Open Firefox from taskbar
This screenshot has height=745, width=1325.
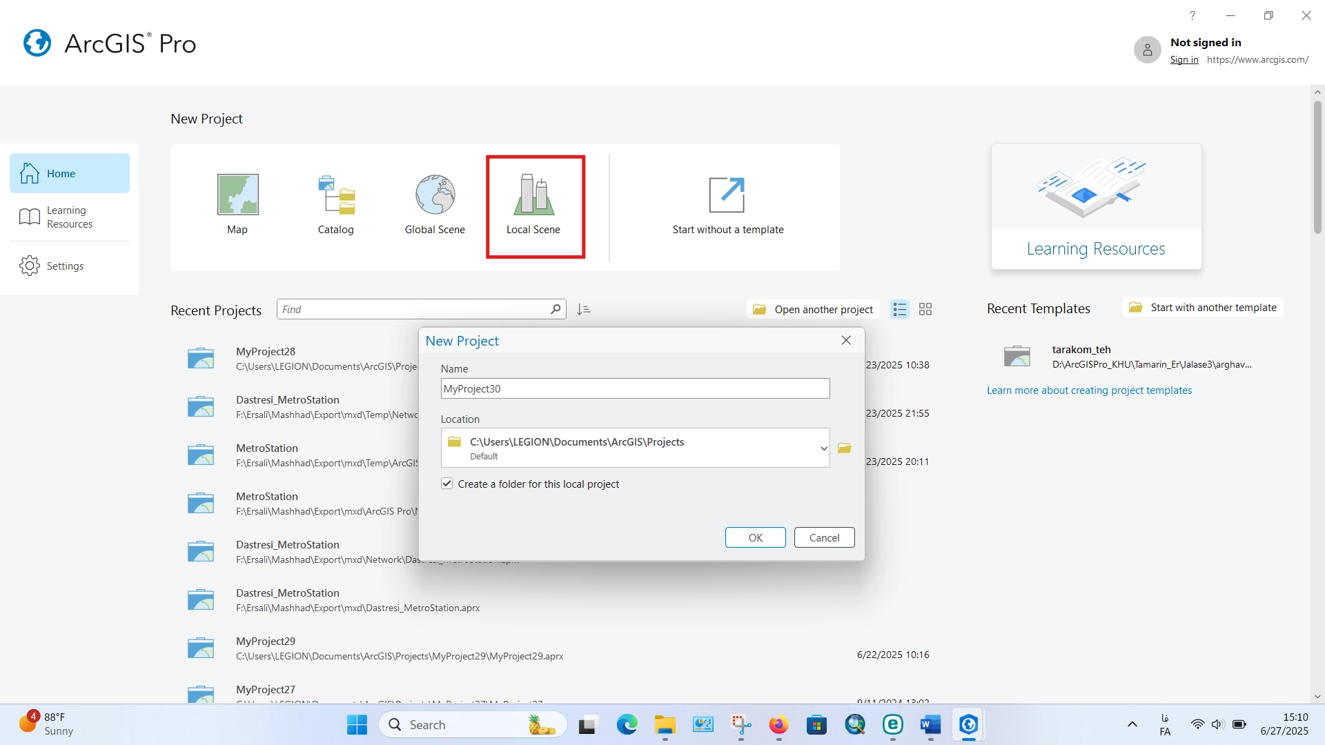(x=778, y=725)
